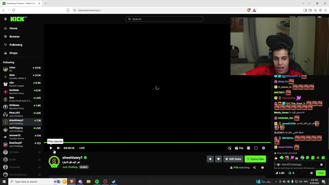This screenshot has width=329, height=185.
Task: Toggle theater mode
Action: (x=248, y=148)
